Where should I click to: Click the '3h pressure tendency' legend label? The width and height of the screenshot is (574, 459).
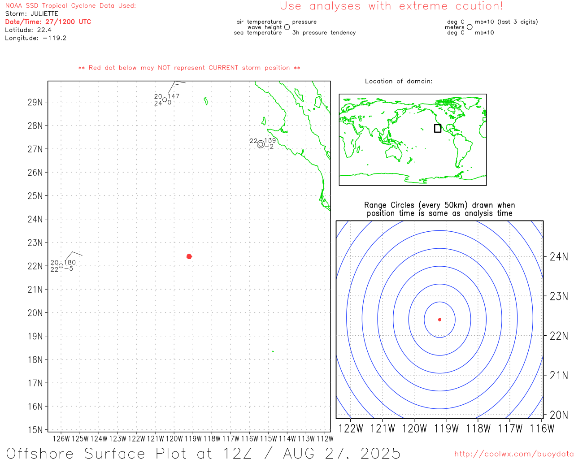point(324,33)
